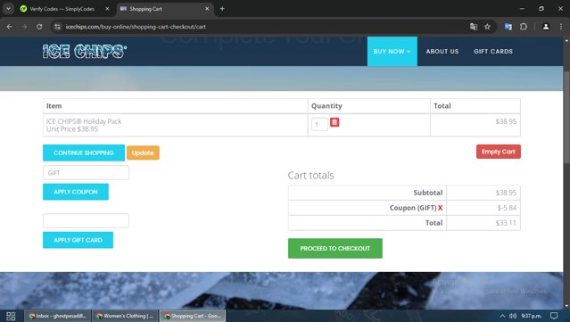Click APPLY GIFT CARD button

click(78, 240)
